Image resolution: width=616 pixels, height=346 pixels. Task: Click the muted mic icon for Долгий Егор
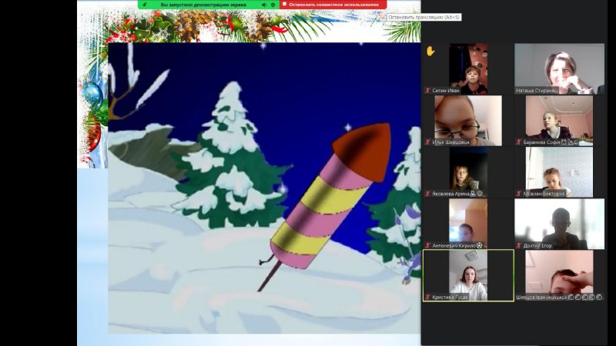point(519,246)
